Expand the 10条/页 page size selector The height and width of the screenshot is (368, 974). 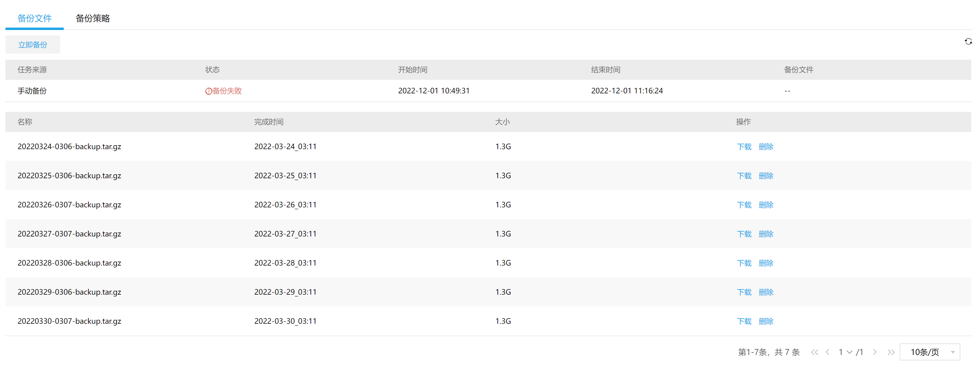point(929,352)
